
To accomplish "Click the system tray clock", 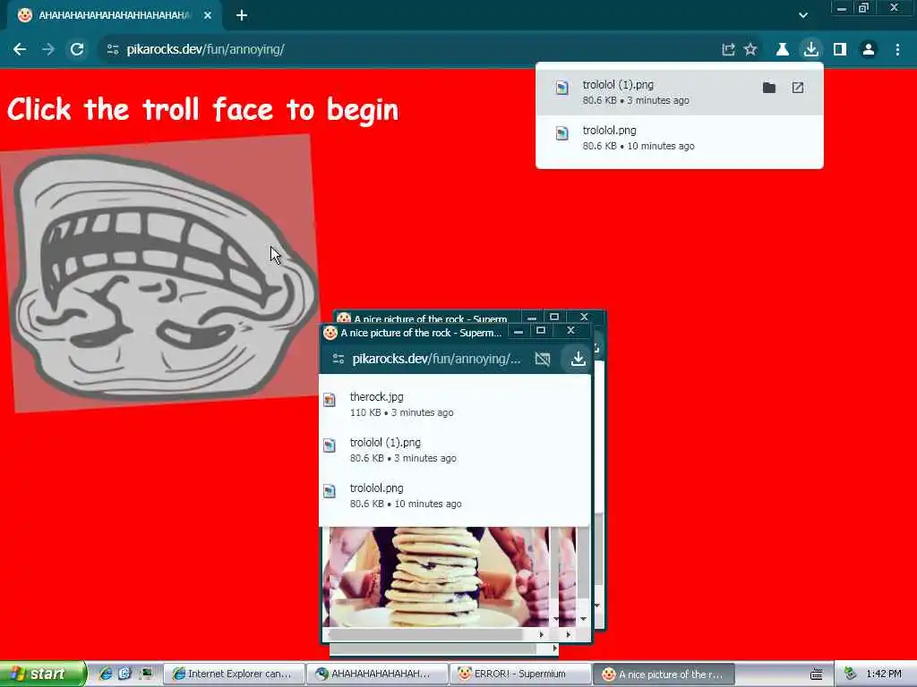I will tap(884, 674).
